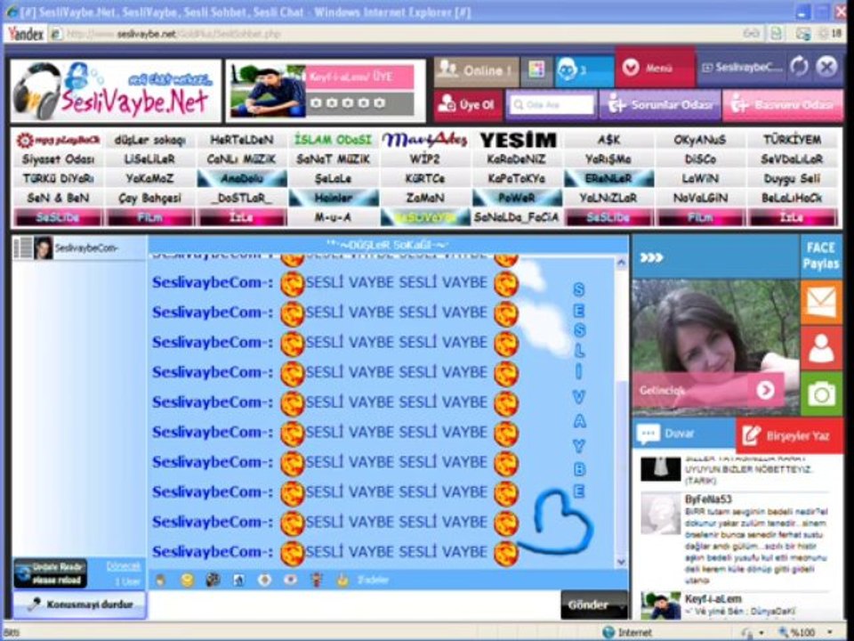
Task: Click the chat scrollbar down arrow
Action: click(621, 562)
